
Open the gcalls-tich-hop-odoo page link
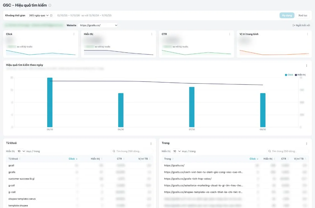coord(188,179)
